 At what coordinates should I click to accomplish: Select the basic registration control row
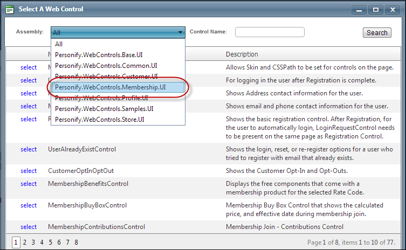(x=29, y=119)
